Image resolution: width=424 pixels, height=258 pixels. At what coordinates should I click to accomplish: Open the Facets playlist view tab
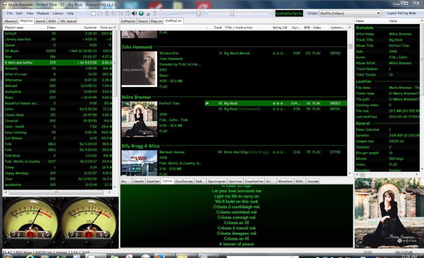(143, 21)
